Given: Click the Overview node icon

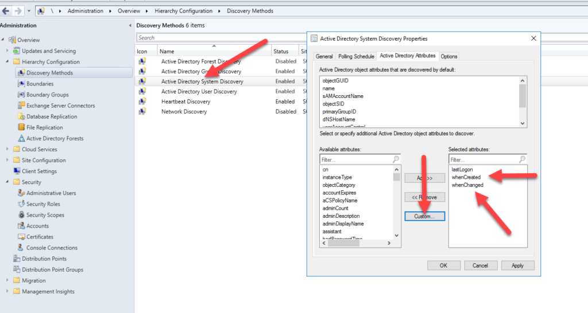Looking at the screenshot, I should [x=13, y=40].
